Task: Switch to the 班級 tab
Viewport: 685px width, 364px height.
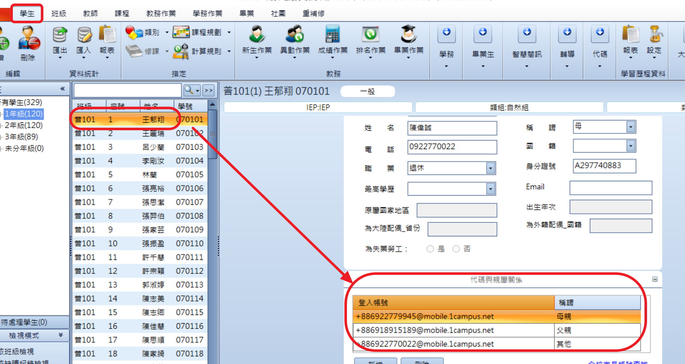Action: point(59,13)
